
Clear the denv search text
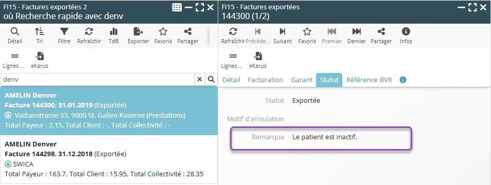click(x=200, y=79)
